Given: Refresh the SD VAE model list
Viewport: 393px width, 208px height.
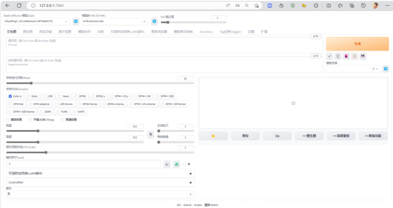Looking at the screenshot, I should pos(154,21).
